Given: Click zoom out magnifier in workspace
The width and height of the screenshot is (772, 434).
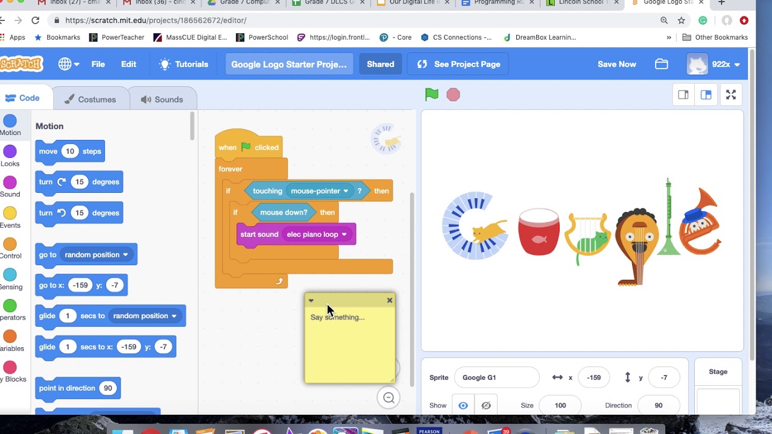Looking at the screenshot, I should (x=388, y=398).
